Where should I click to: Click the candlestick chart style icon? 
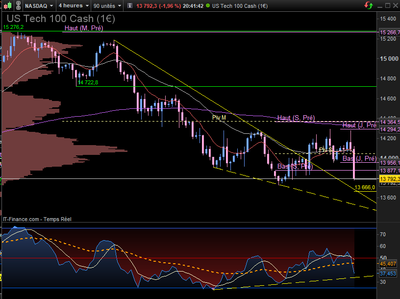click(x=8, y=5)
